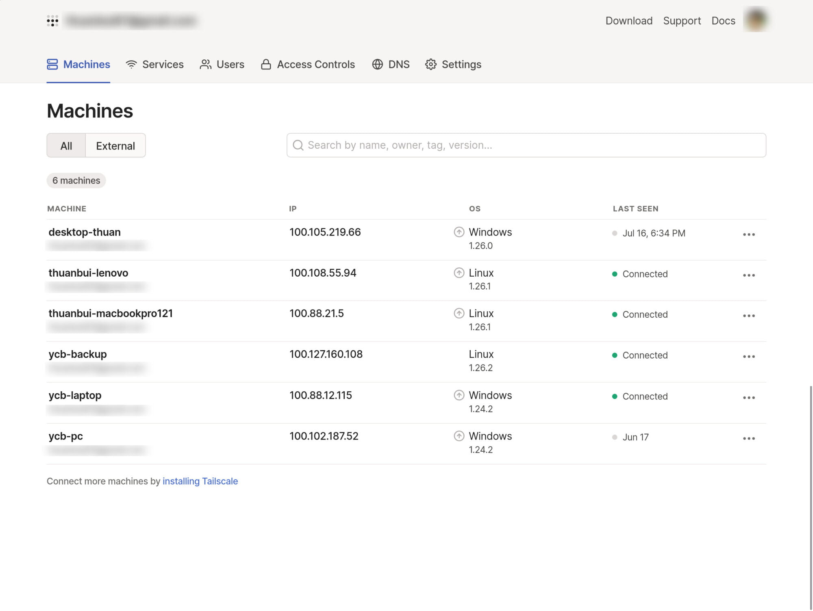Viewport: 813px width, 611px height.
Task: Click the update-available icon for thuanbui-lenovo
Action: pos(459,273)
